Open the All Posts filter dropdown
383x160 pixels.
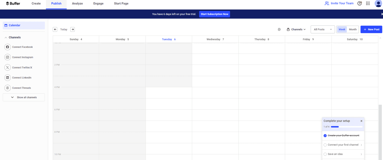pos(323,29)
